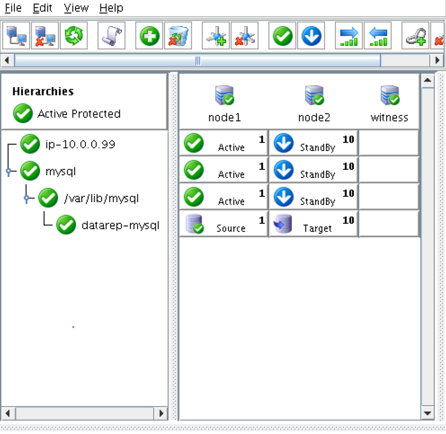Click the Source label in datarep-mysql row
This screenshot has width=446, height=434.
click(231, 229)
